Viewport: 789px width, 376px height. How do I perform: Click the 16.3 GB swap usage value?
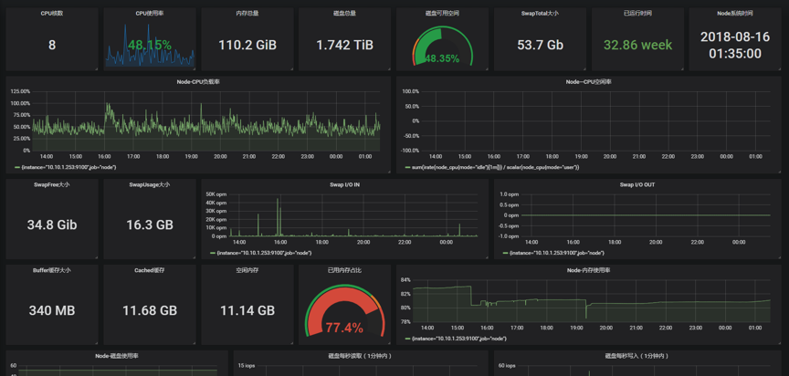click(150, 225)
